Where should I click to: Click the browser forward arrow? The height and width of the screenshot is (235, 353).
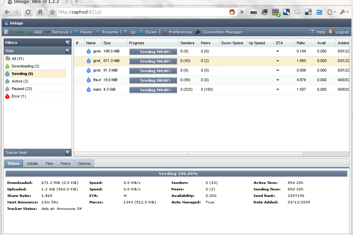[16, 12]
